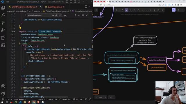The width and height of the screenshot is (186, 104).
Task: Select the Excalidraw diamond tool
Action: pyautogui.click(x=134, y=10)
